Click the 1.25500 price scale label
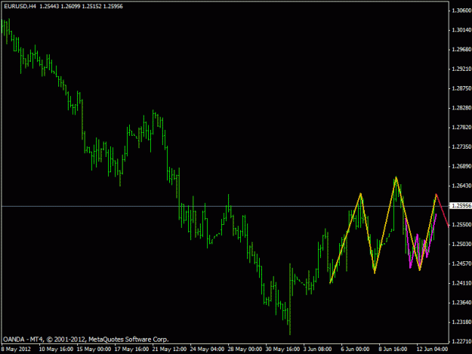The width and height of the screenshot is (472, 354). tap(461, 225)
